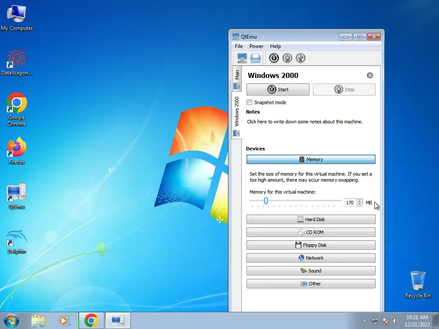Click the Chrome taskbar button
Screen dimensions: 439x329
(91, 320)
